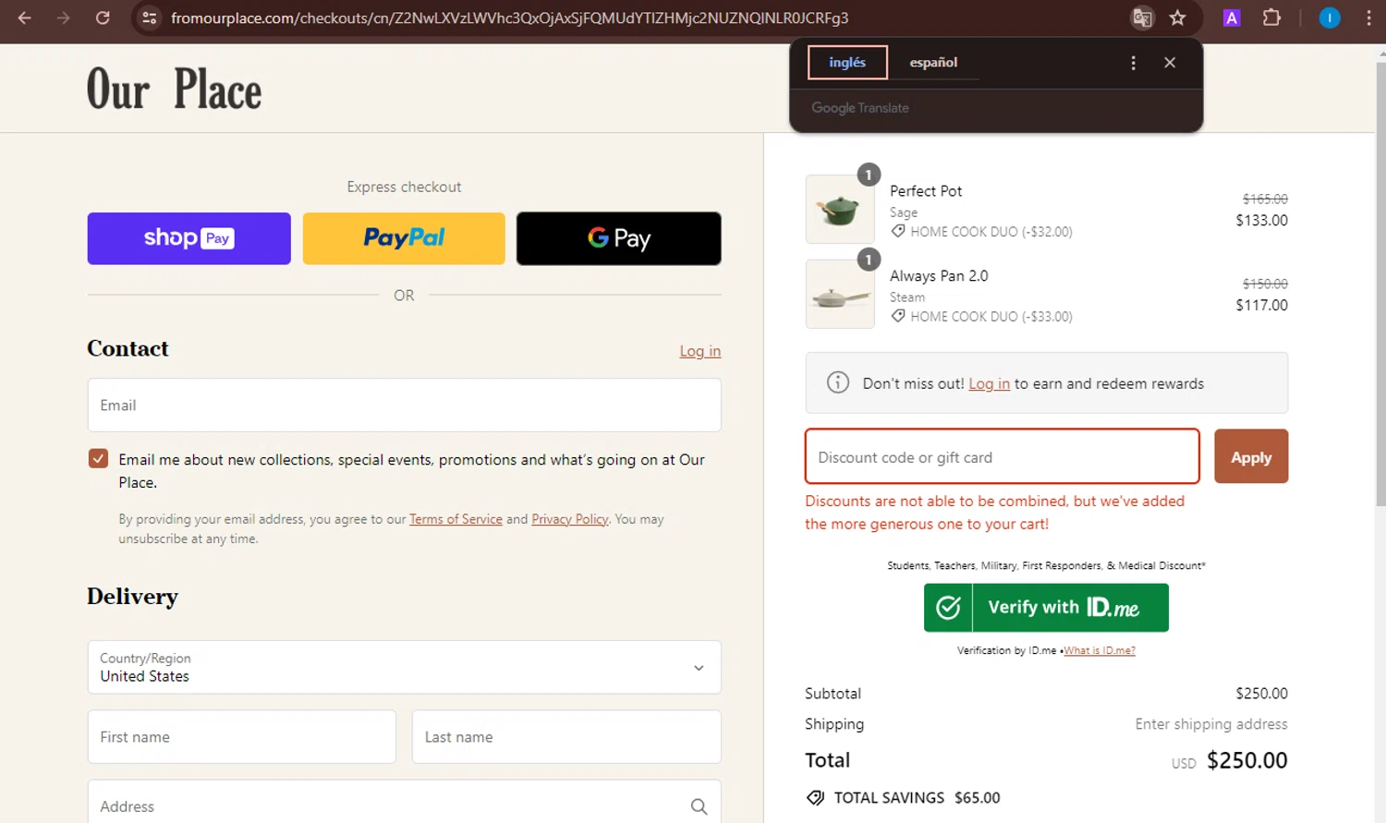Open the Chrome three-dot menu

(x=1368, y=18)
